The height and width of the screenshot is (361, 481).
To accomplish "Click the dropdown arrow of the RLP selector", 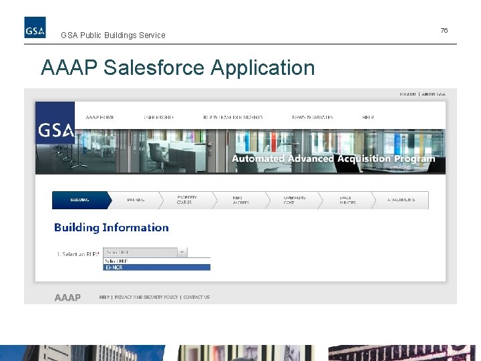I will click(182, 252).
